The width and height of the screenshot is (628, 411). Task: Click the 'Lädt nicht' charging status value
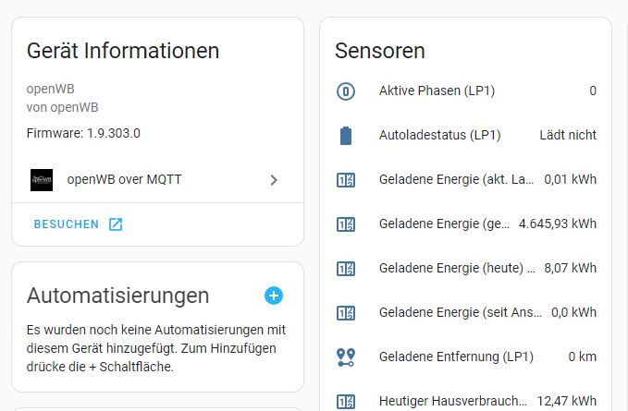tap(568, 135)
